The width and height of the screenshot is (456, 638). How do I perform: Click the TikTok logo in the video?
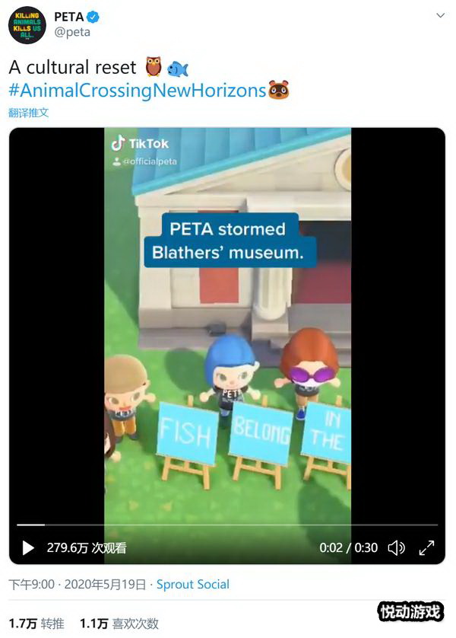tap(140, 143)
